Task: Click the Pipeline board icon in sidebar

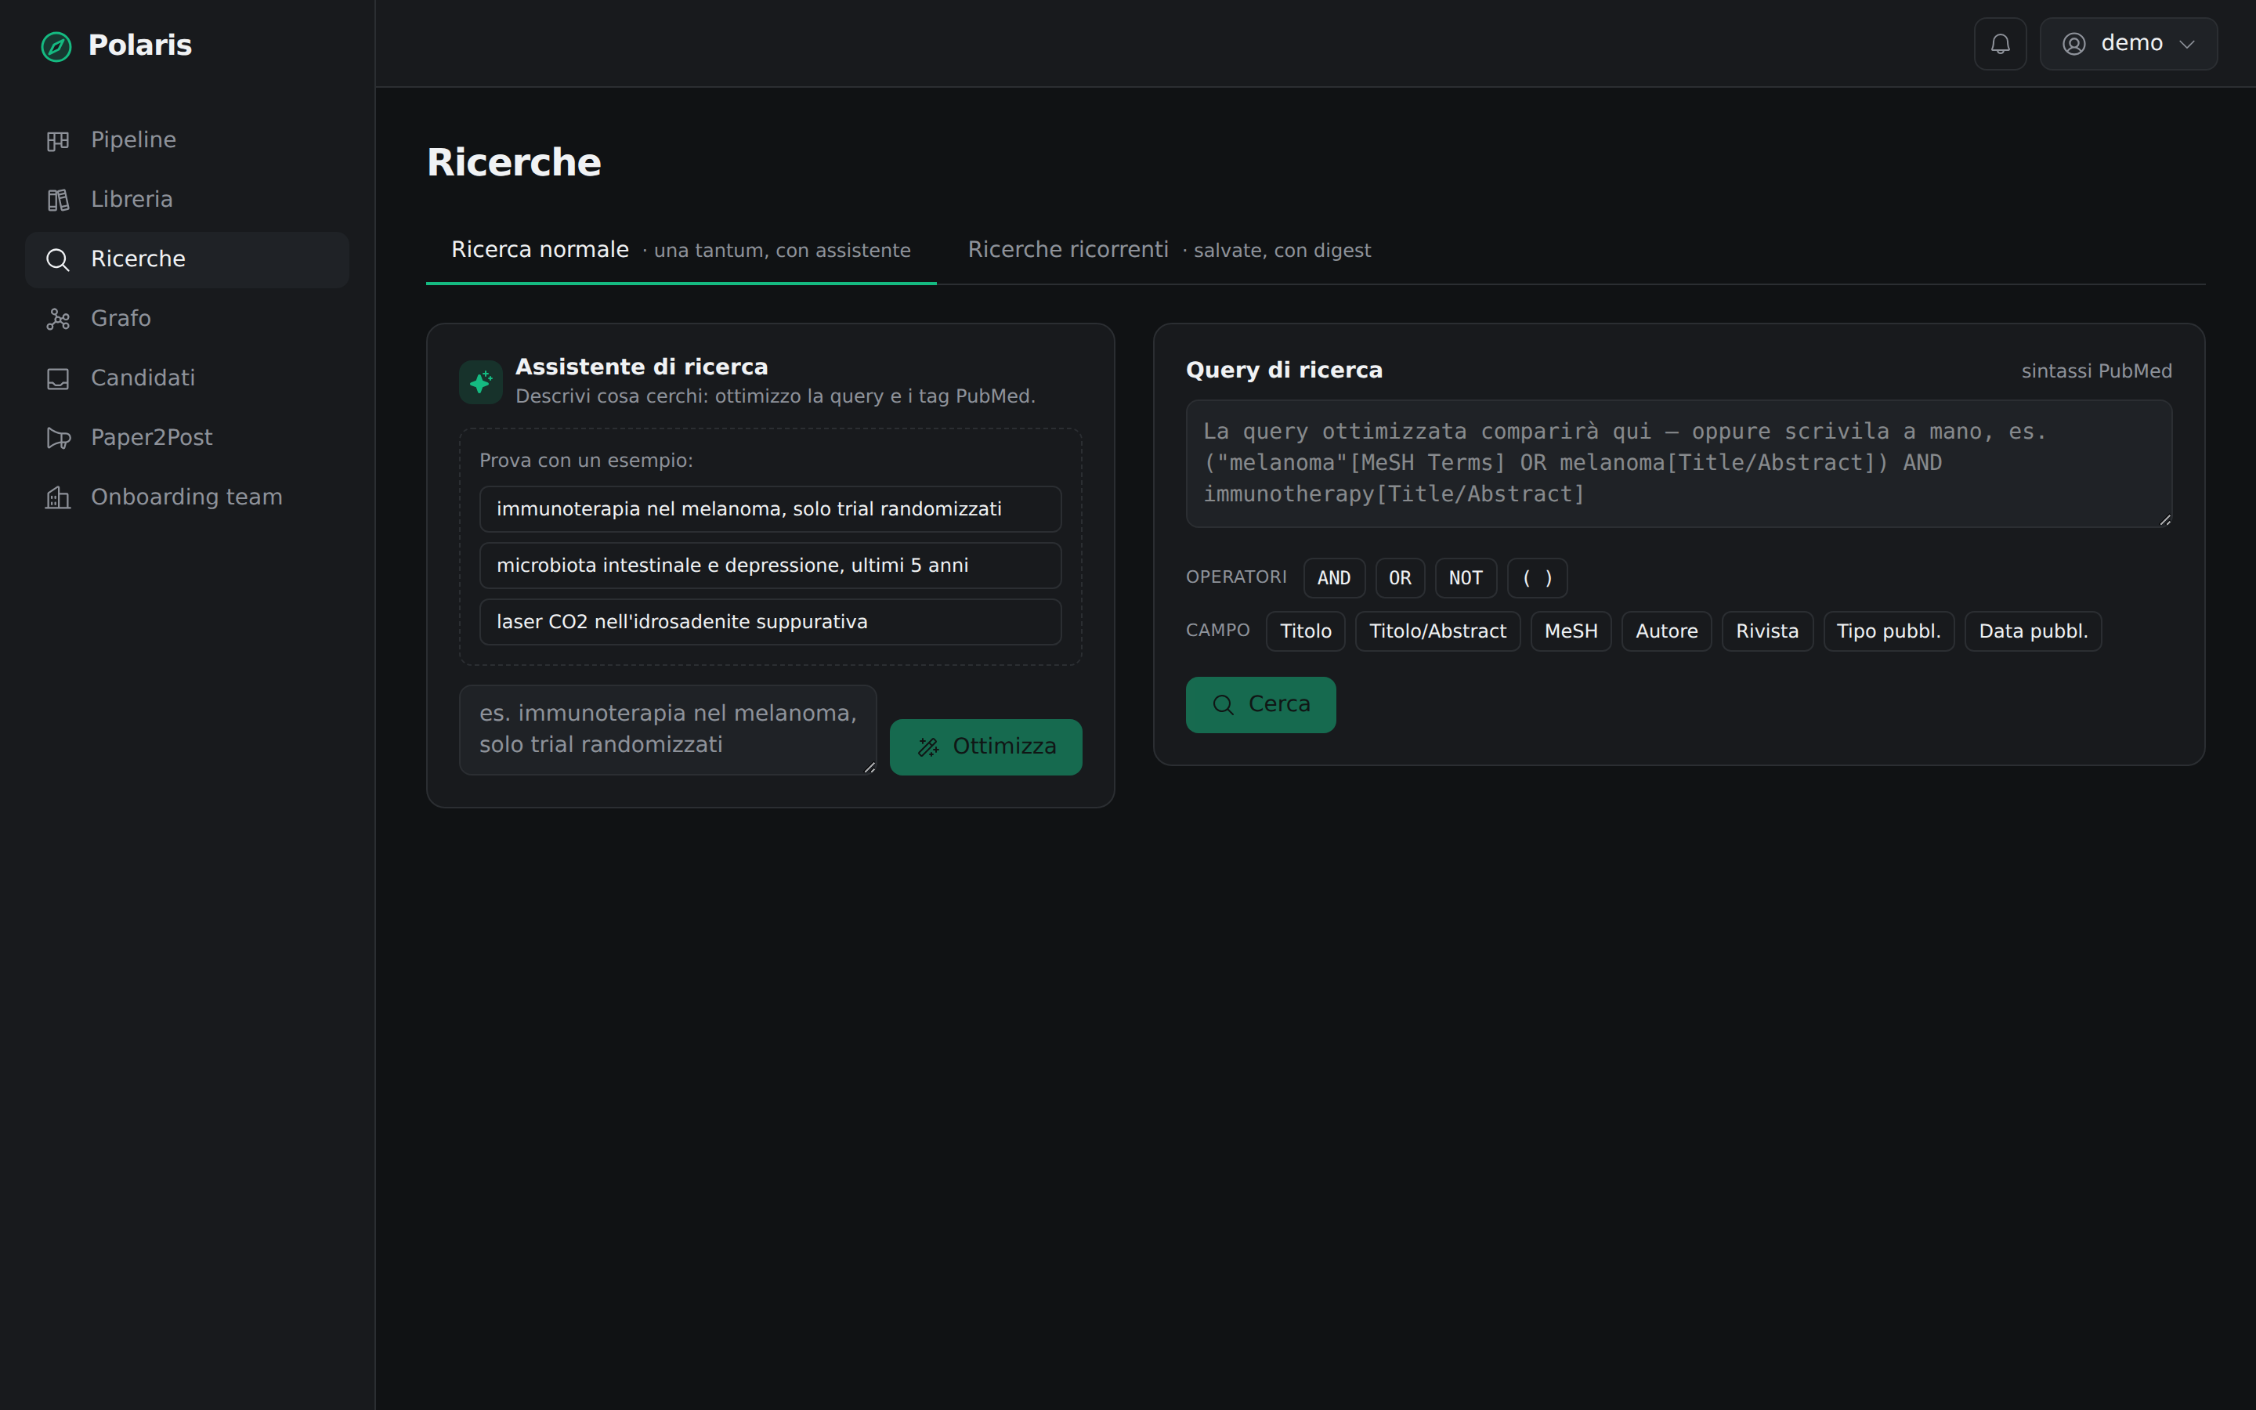Action: coord(58,141)
